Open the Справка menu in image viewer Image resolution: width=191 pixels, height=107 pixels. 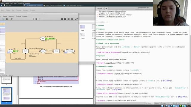pyautogui.click(x=25, y=16)
